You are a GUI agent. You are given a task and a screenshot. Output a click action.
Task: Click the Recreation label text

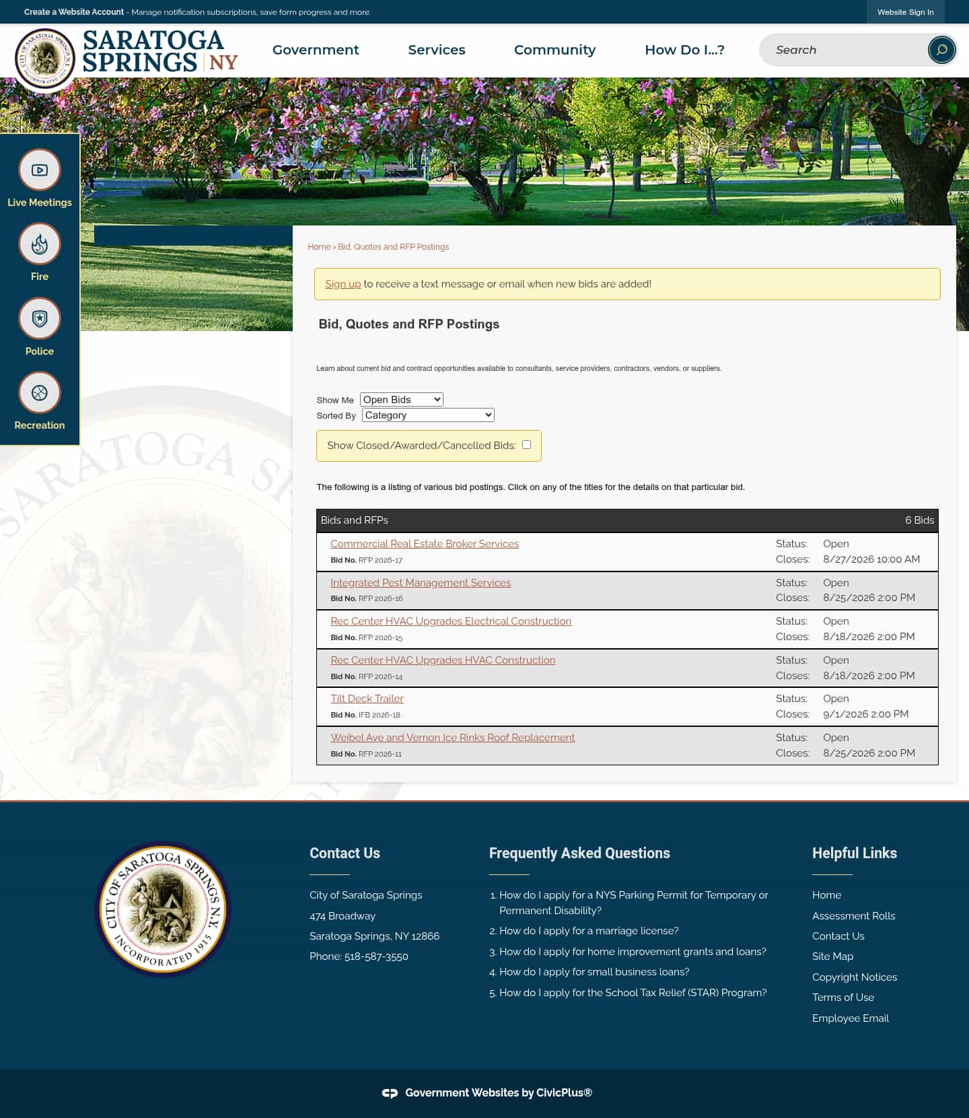click(x=40, y=425)
